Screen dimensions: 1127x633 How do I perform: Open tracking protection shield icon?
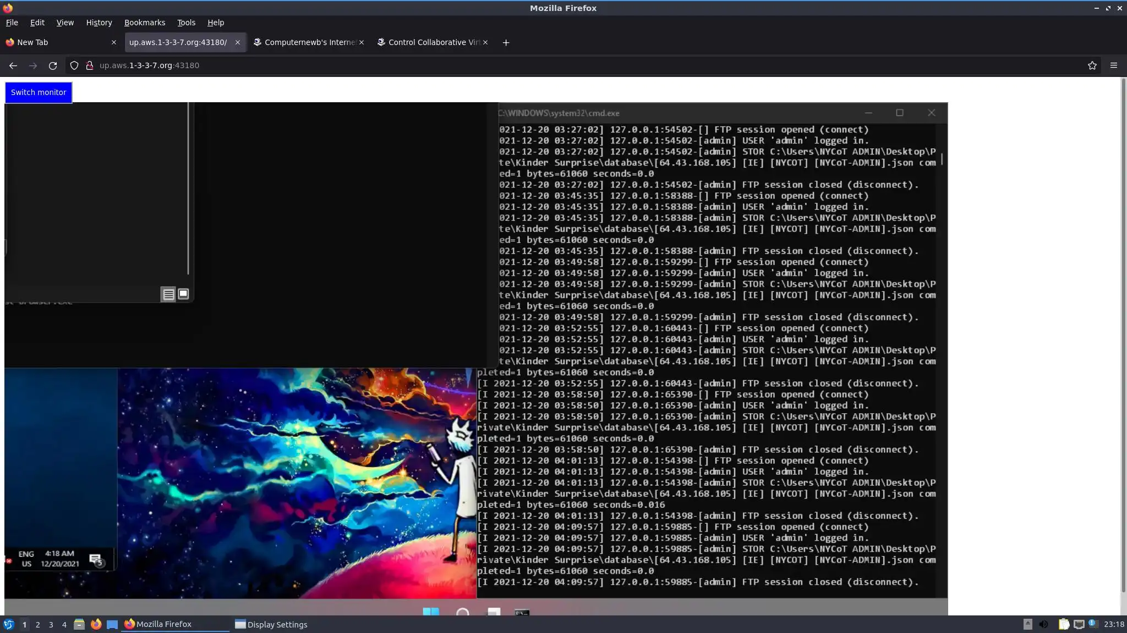pyautogui.click(x=74, y=65)
